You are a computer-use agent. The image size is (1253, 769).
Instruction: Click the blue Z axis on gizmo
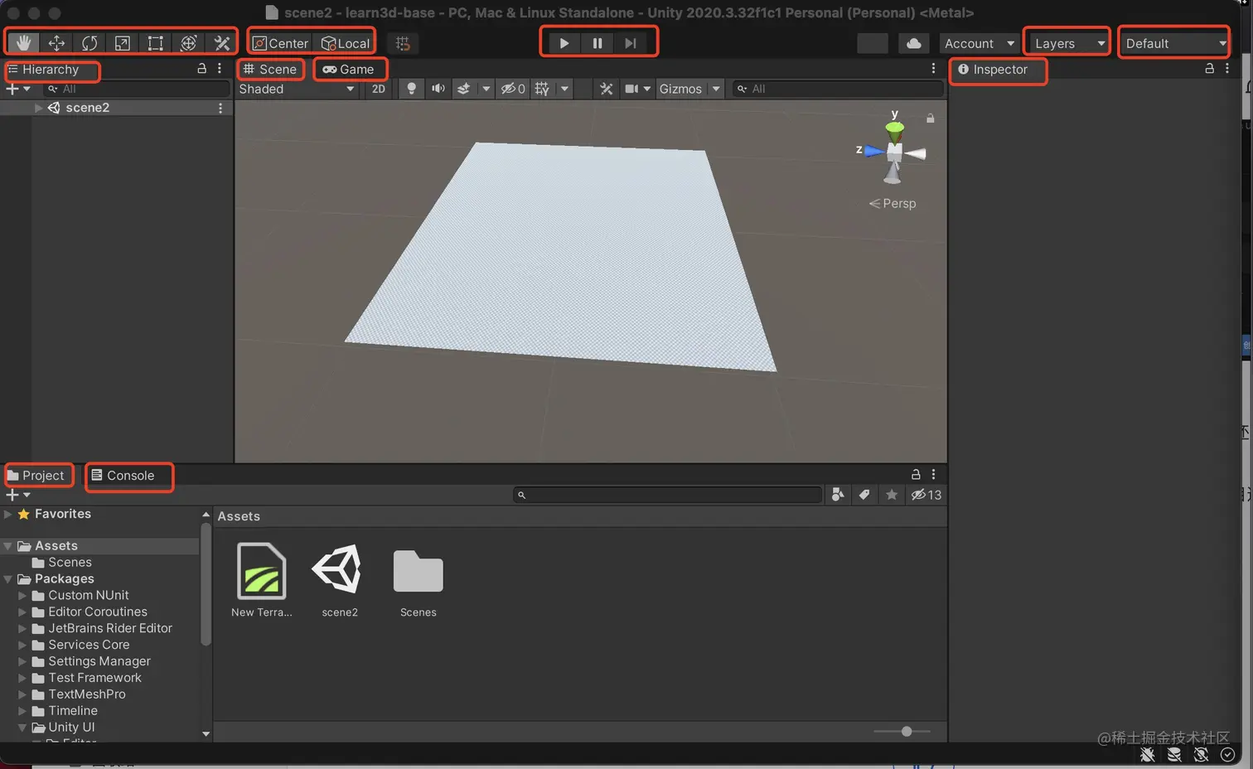(873, 151)
